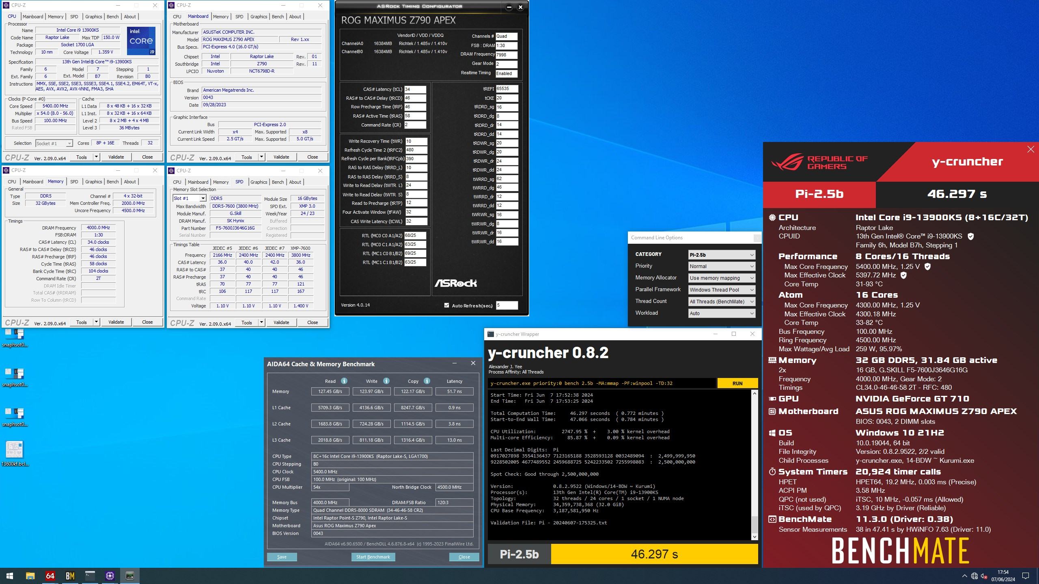Viewport: 1039px width, 584px height.
Task: Click the info icon beside Write in AIDA64
Action: pos(386,381)
